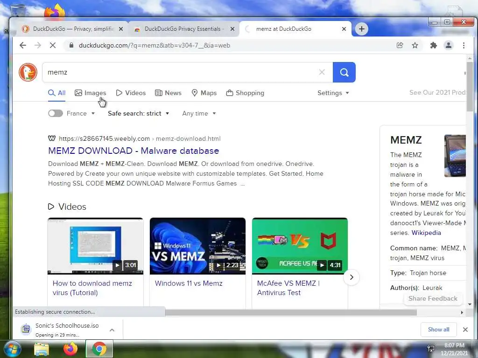Toggle the France region switch
The image size is (478, 358).
56,113
